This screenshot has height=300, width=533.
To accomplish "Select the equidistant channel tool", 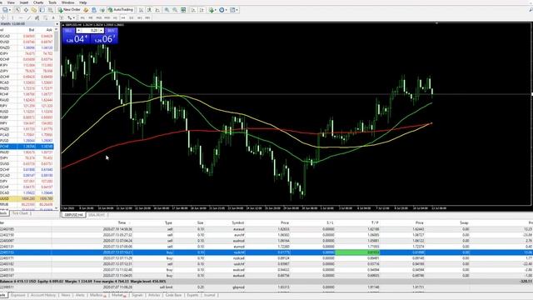I will [x=37, y=17].
